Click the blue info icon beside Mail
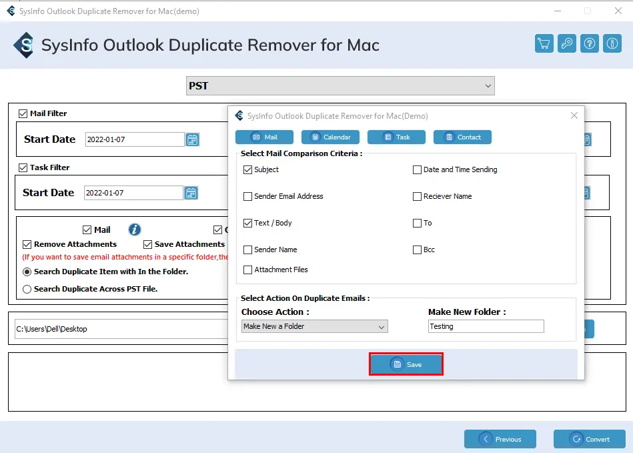Image resolution: width=633 pixels, height=453 pixels. tap(135, 230)
